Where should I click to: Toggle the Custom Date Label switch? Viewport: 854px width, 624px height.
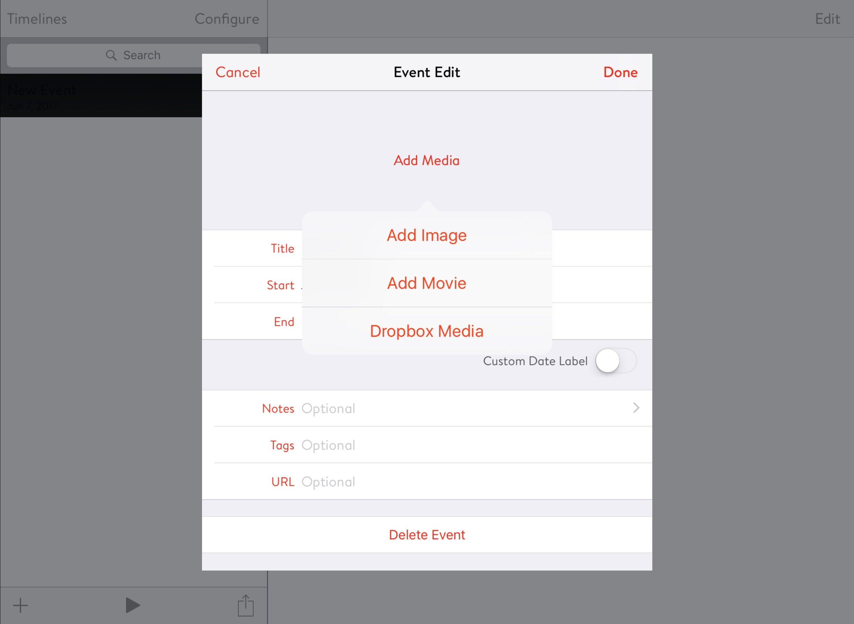click(616, 361)
